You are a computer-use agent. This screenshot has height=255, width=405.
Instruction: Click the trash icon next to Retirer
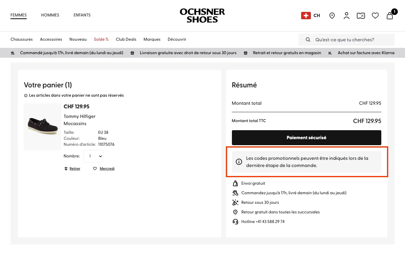[66, 169]
